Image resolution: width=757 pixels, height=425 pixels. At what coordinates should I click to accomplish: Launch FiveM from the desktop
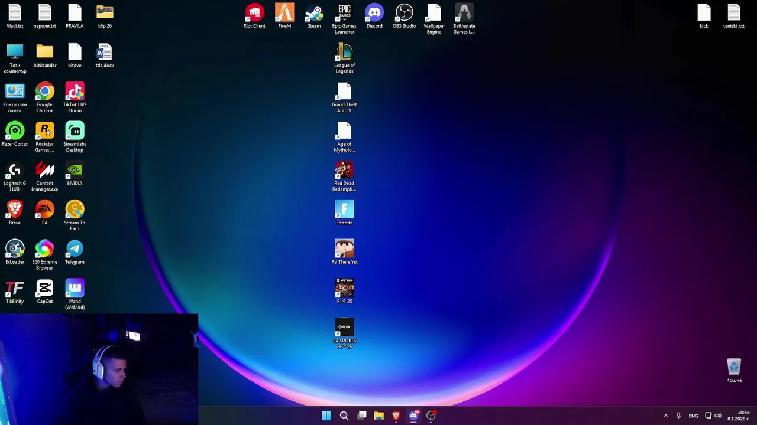point(284,17)
